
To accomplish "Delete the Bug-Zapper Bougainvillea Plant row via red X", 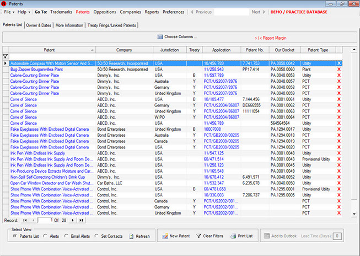I will [x=339, y=69].
